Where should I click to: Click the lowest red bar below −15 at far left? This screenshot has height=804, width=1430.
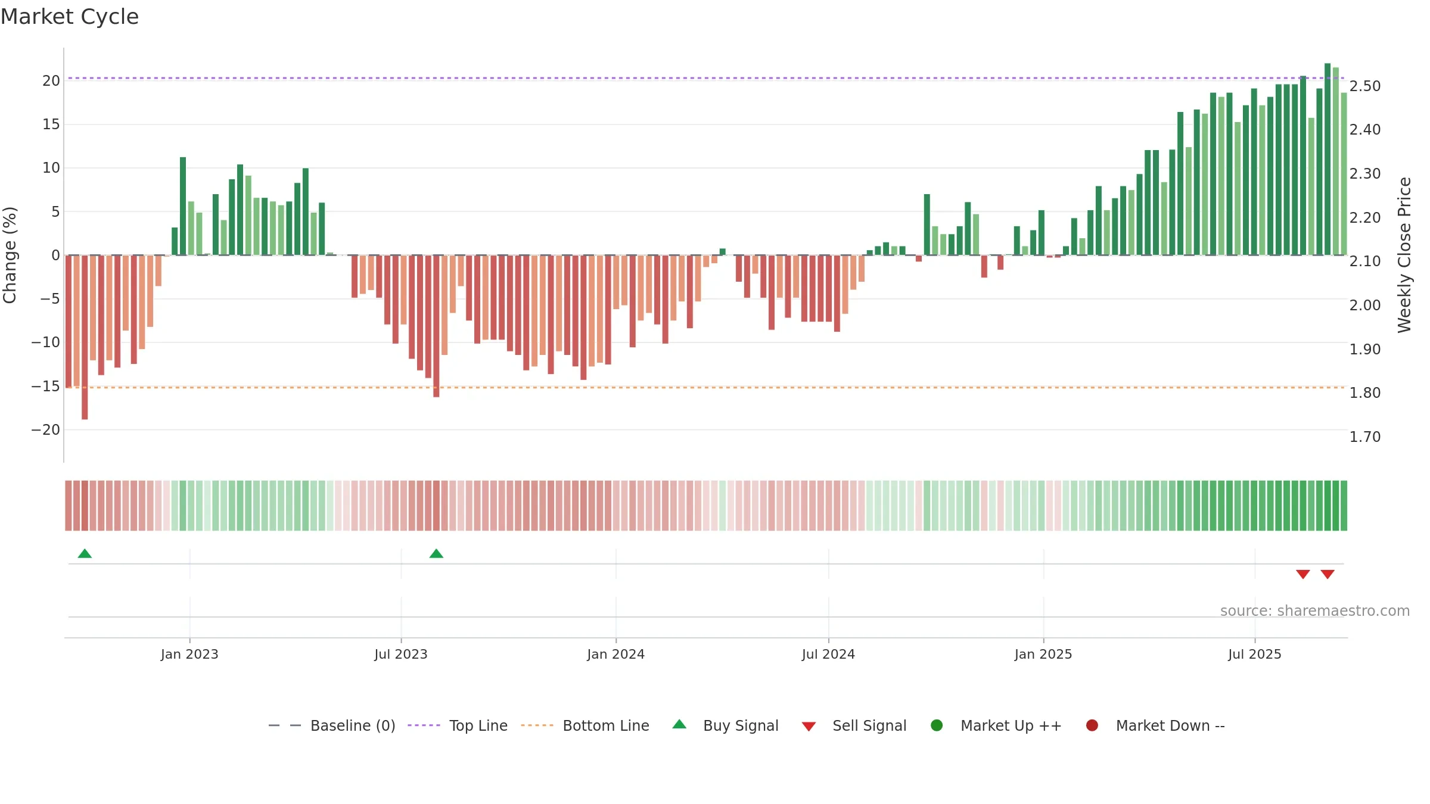point(85,337)
